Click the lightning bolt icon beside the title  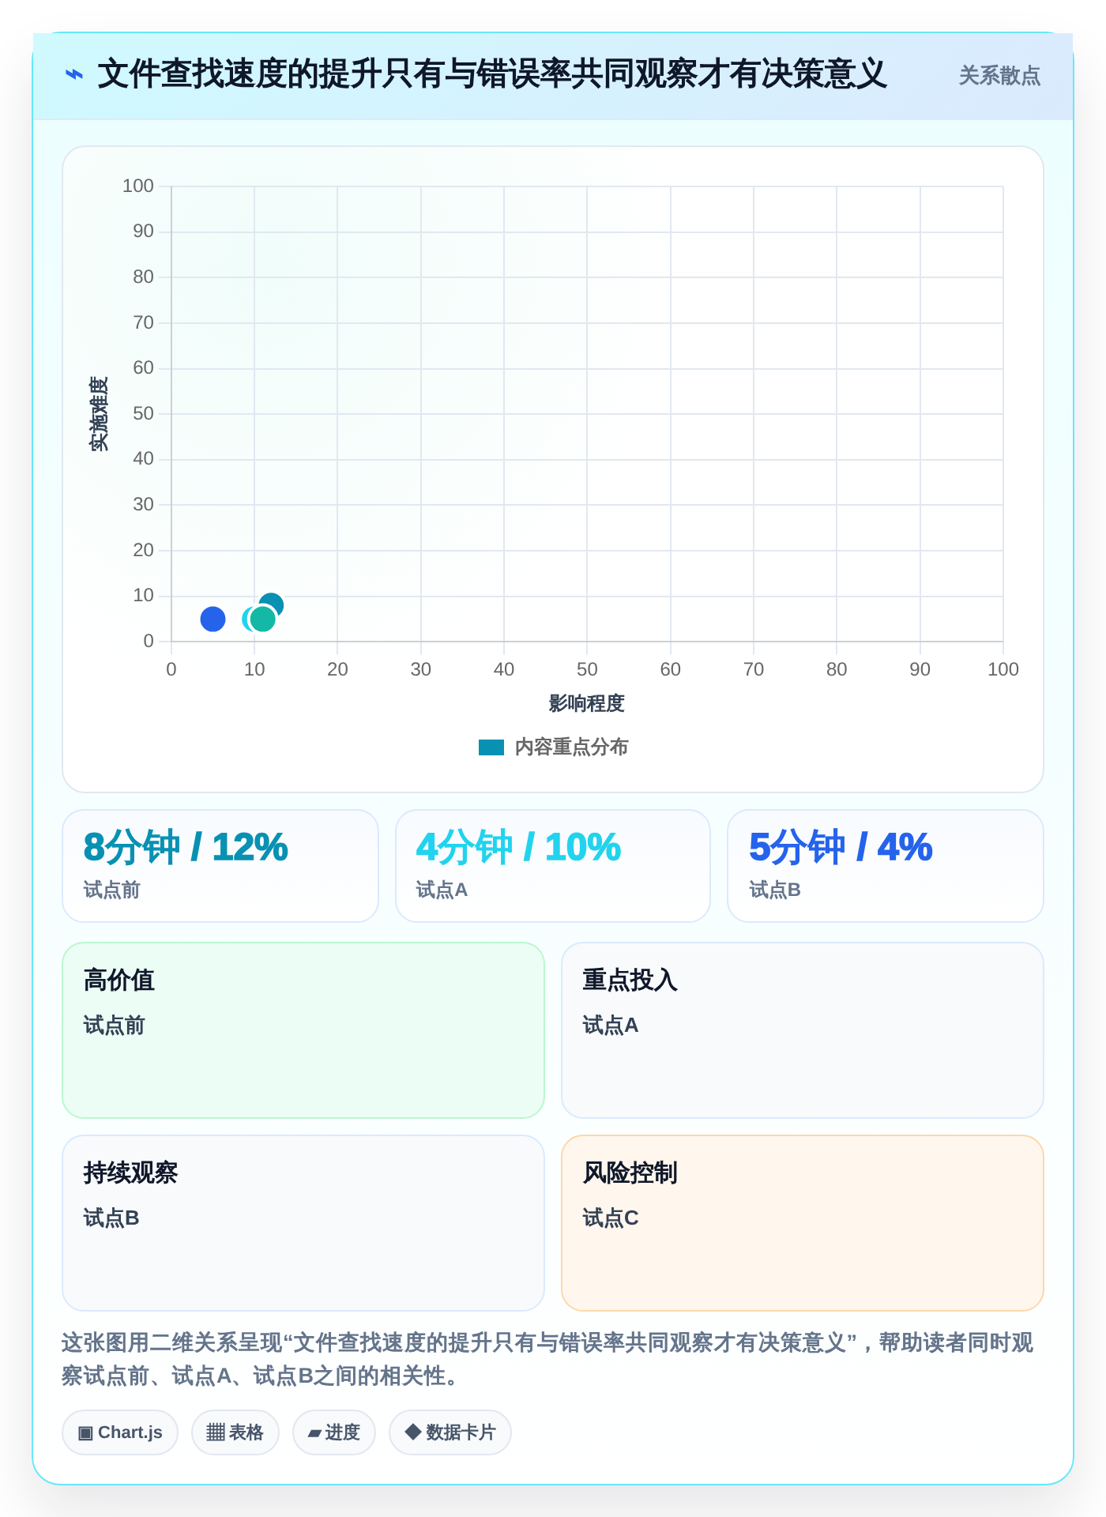pos(74,75)
